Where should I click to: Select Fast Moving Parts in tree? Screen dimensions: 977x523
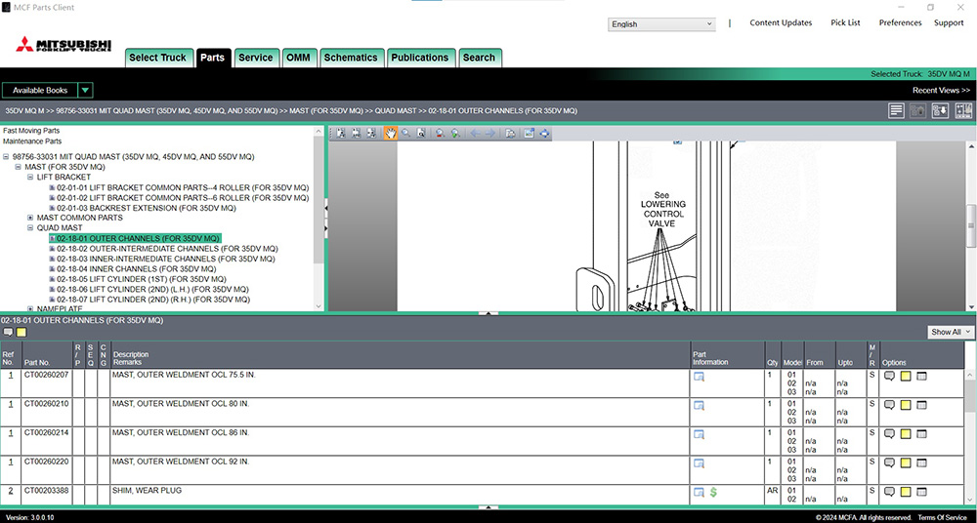(31, 131)
